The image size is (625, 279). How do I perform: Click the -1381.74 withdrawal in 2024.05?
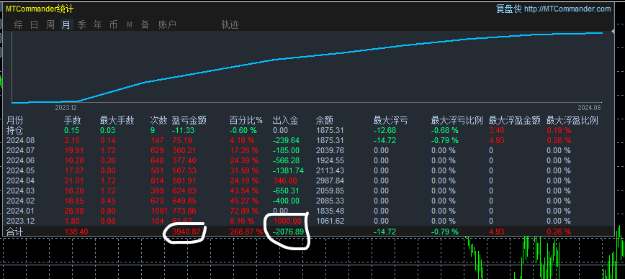[288, 170]
